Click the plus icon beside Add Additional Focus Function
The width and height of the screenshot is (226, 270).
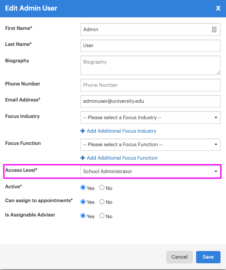(x=83, y=158)
